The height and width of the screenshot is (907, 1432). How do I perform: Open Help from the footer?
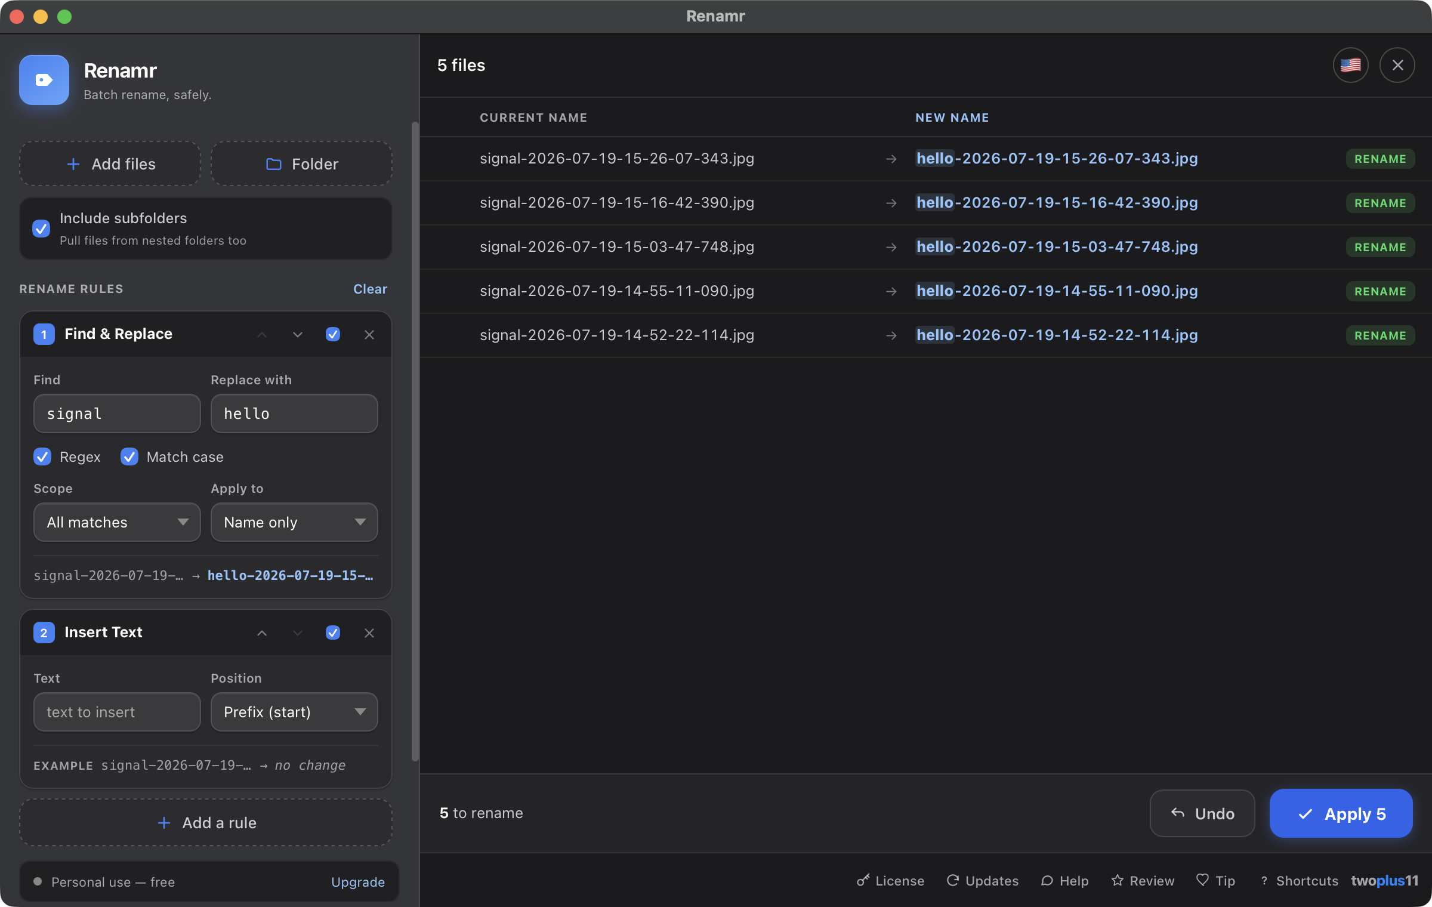[x=1065, y=881]
